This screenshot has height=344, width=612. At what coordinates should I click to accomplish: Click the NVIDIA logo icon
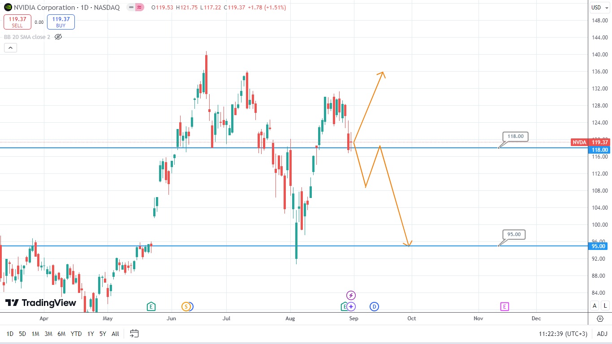[8, 7]
